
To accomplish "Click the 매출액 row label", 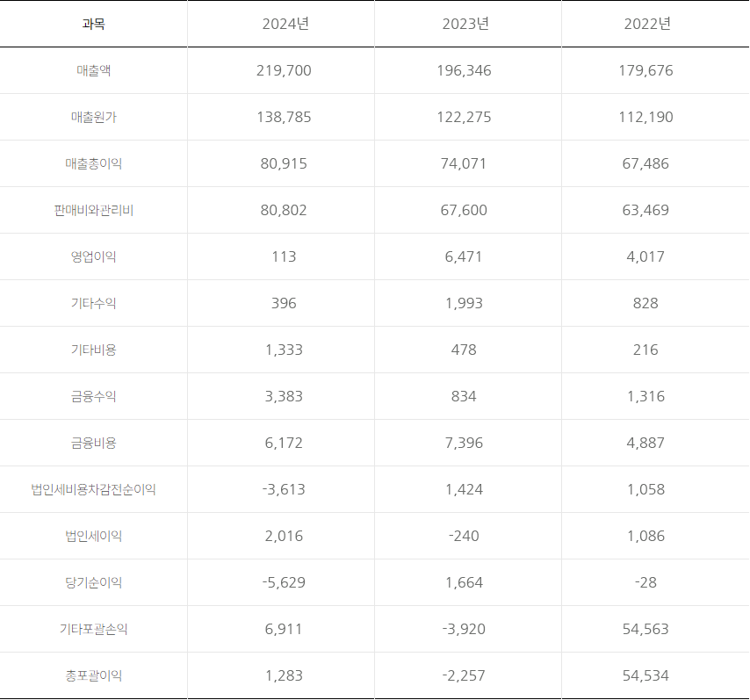I will coord(93,70).
